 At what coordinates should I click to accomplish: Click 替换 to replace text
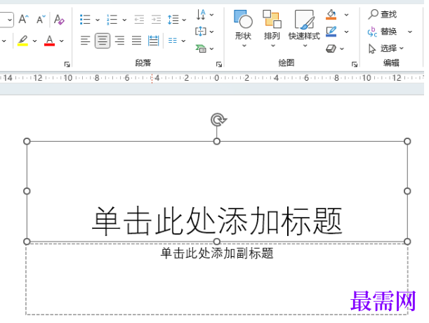click(x=382, y=32)
